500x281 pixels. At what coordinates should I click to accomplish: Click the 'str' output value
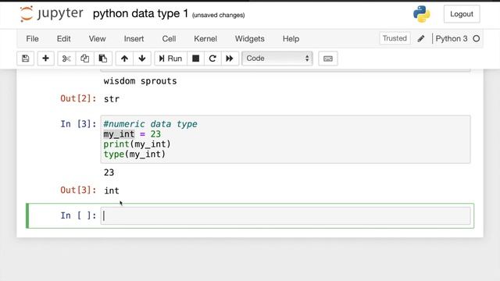point(112,99)
